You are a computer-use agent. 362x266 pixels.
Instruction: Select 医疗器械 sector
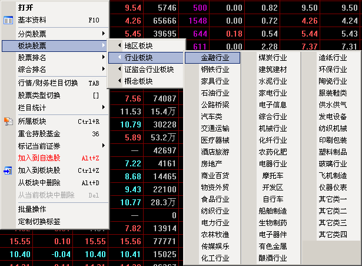pyautogui.click(x=215, y=140)
